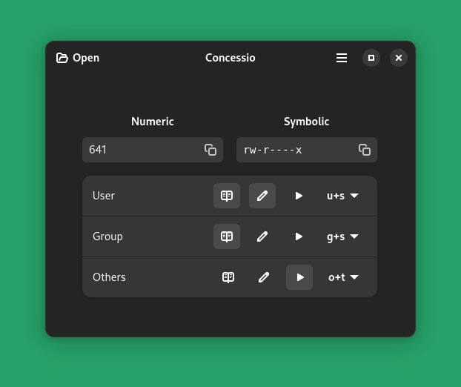Toggle read permission for User
461x387 pixels.
click(x=227, y=196)
